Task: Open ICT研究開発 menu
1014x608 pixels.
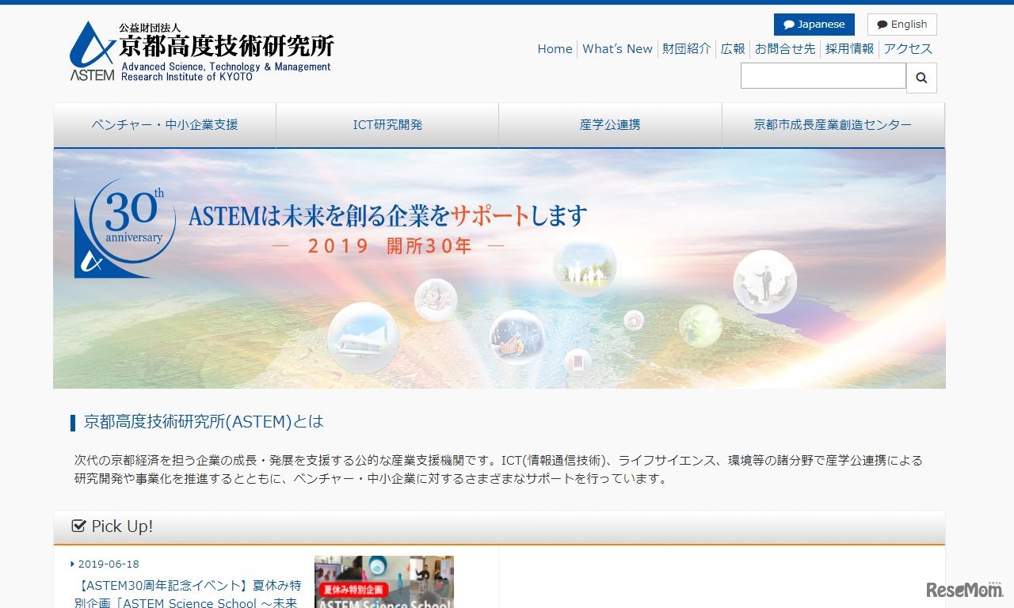Action: click(x=387, y=125)
